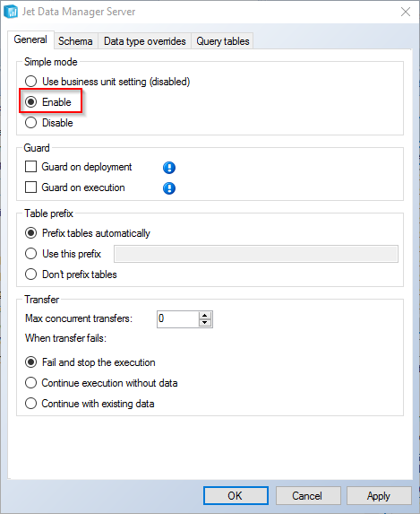Go to the Query tables tab

(x=223, y=41)
